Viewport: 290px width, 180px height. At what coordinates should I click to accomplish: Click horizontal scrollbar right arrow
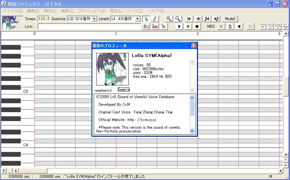(x=281, y=171)
